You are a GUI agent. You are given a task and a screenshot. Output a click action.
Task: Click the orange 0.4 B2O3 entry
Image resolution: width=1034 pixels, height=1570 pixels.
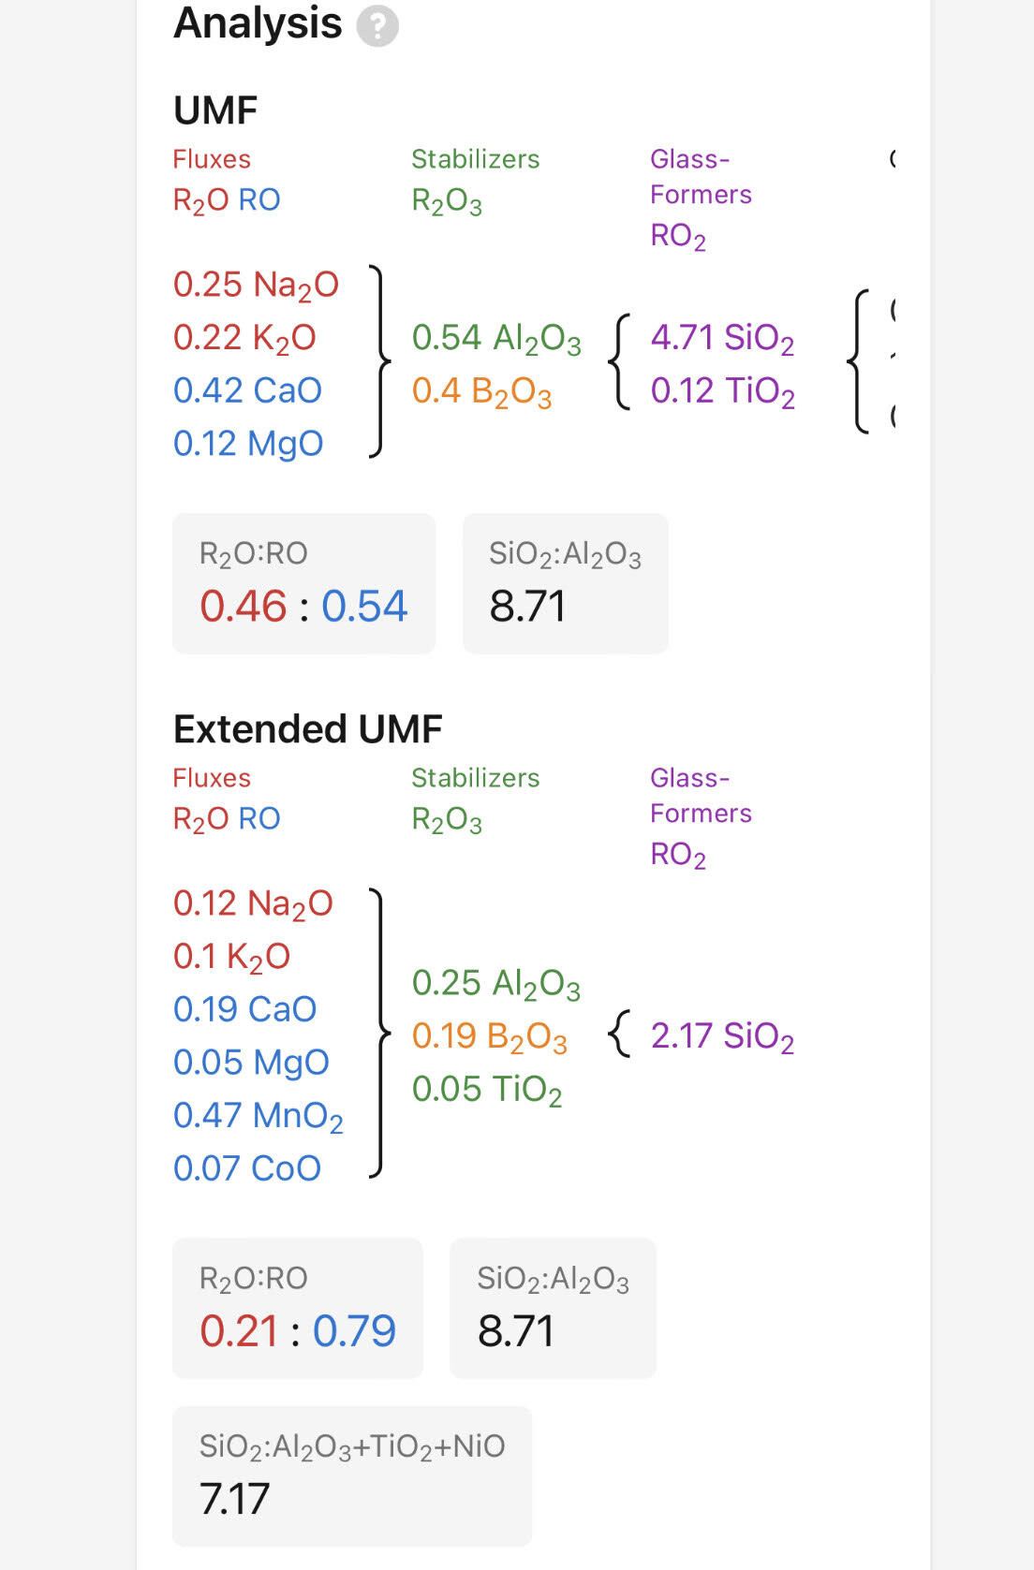[481, 391]
